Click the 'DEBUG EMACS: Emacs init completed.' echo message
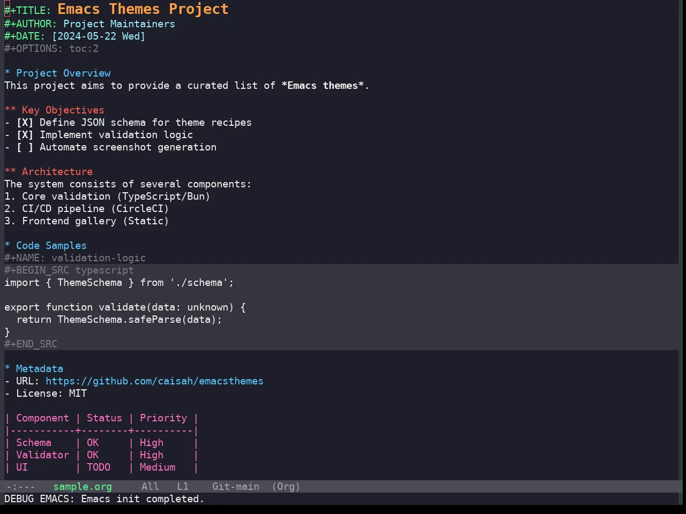The width and height of the screenshot is (686, 514). (x=105, y=499)
